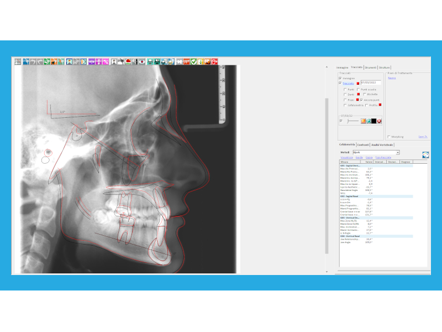Enable the Piani checkbox
Image resolution: width=442 pixels, height=332 pixels.
pyautogui.click(x=345, y=100)
